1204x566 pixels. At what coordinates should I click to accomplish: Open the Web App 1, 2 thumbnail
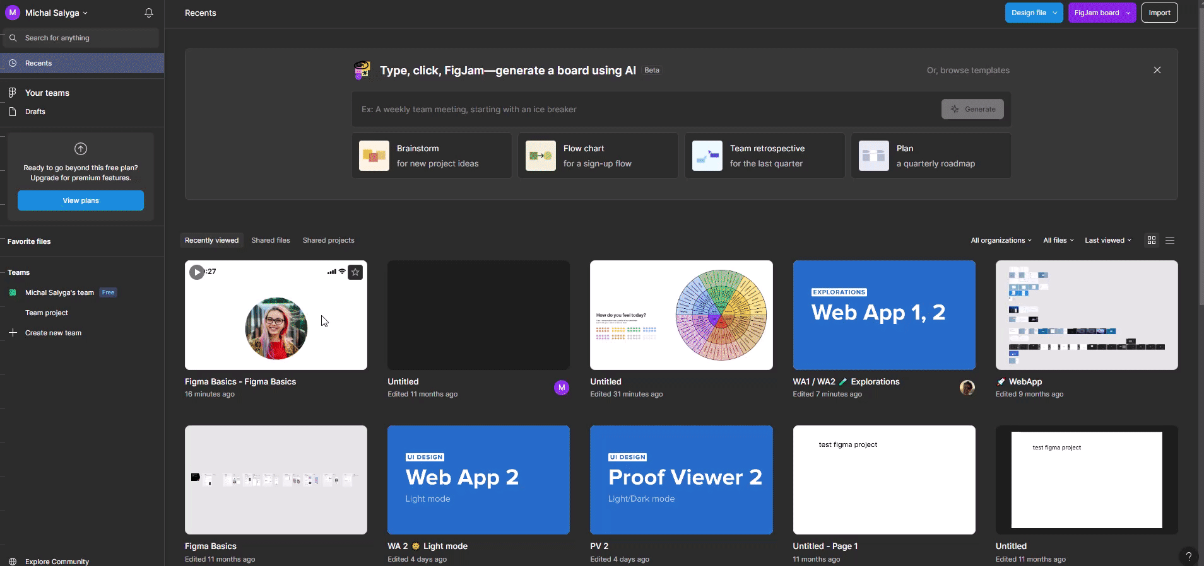click(x=884, y=315)
